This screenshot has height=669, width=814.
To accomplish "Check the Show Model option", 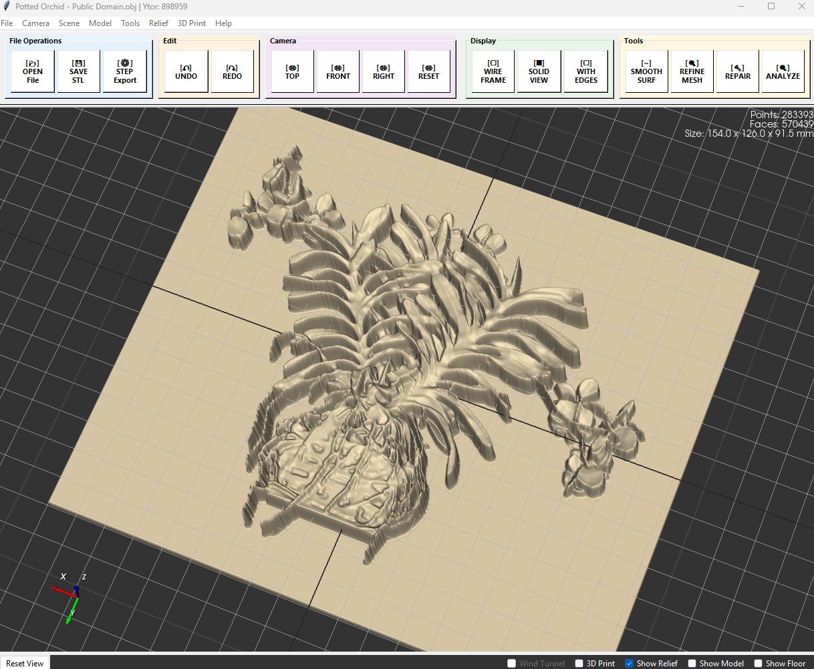I will [692, 663].
